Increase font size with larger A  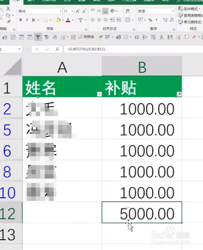point(78,11)
